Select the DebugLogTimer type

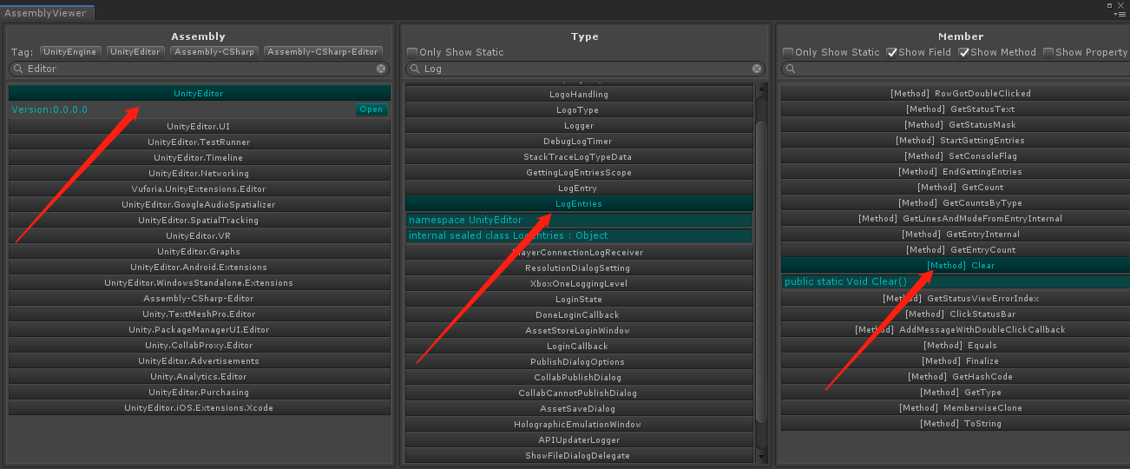tap(579, 141)
